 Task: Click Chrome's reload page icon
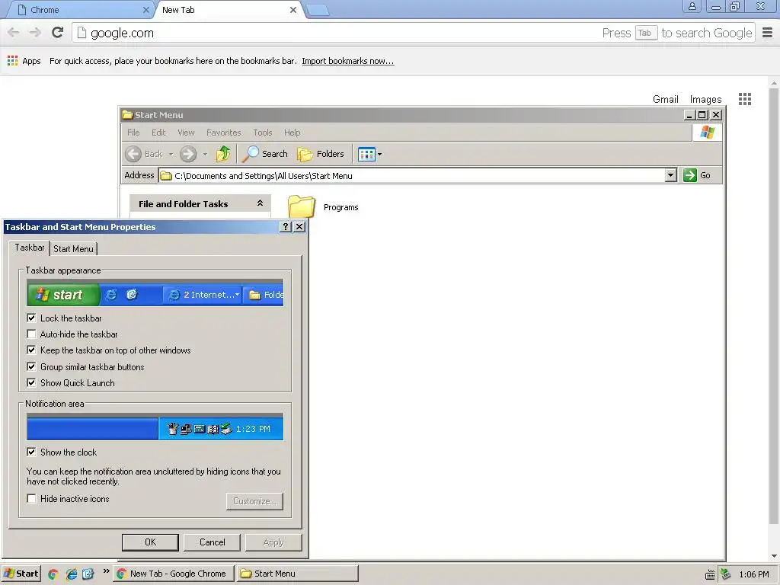click(58, 33)
